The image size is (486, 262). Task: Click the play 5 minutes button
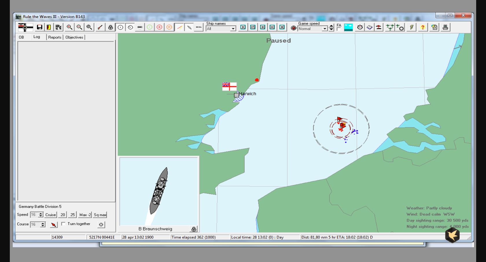(x=253, y=27)
